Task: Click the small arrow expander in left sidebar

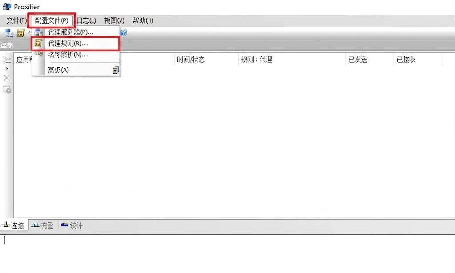Action: pos(7,69)
